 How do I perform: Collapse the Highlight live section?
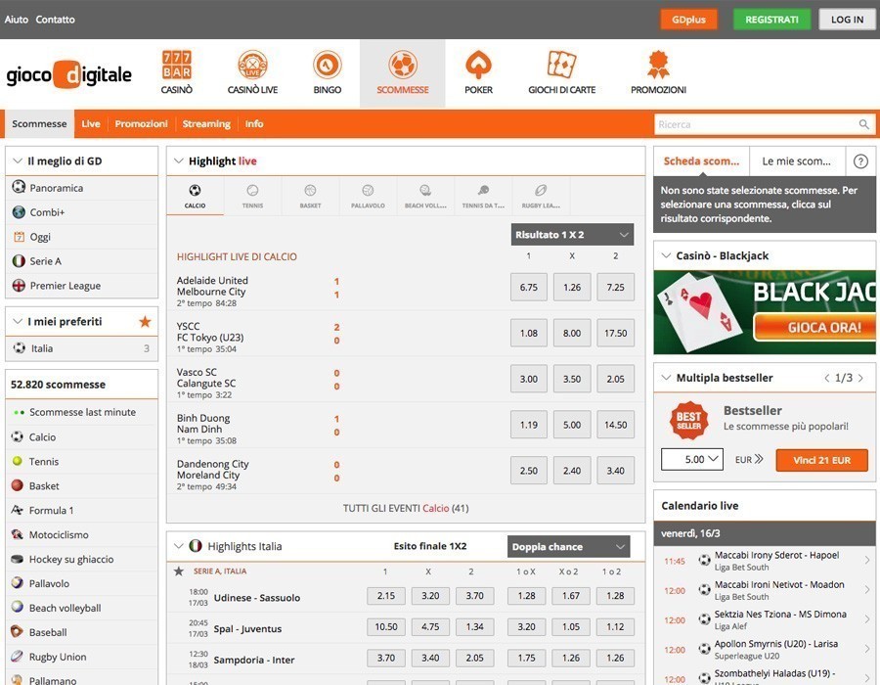coord(179,161)
